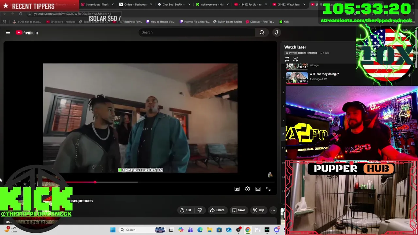Open the Asmongold TV video thumbnail

coord(297,78)
